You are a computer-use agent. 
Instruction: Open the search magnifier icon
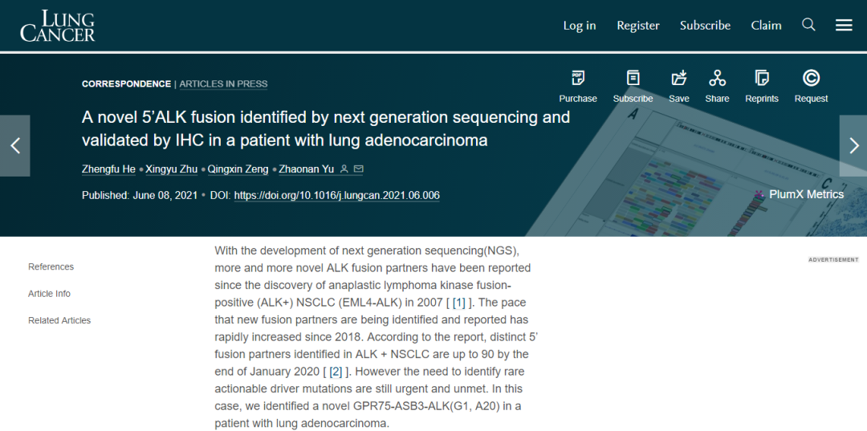pos(808,25)
